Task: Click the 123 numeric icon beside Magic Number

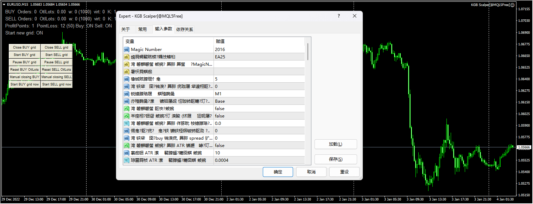Action: 126,49
